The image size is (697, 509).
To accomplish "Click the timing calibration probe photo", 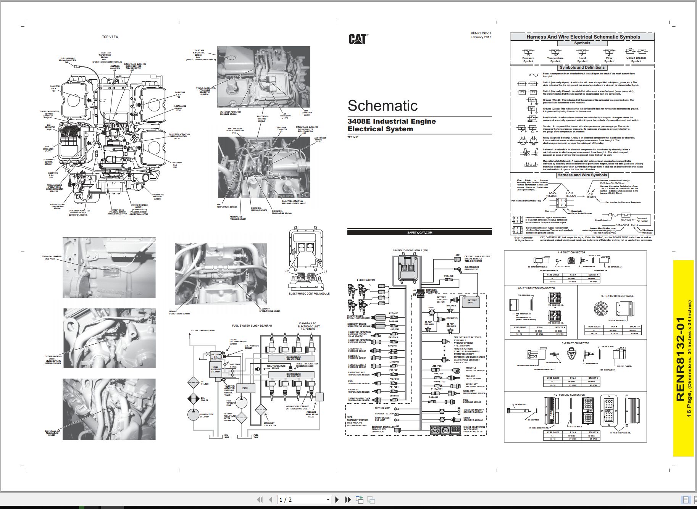I will tap(109, 267).
